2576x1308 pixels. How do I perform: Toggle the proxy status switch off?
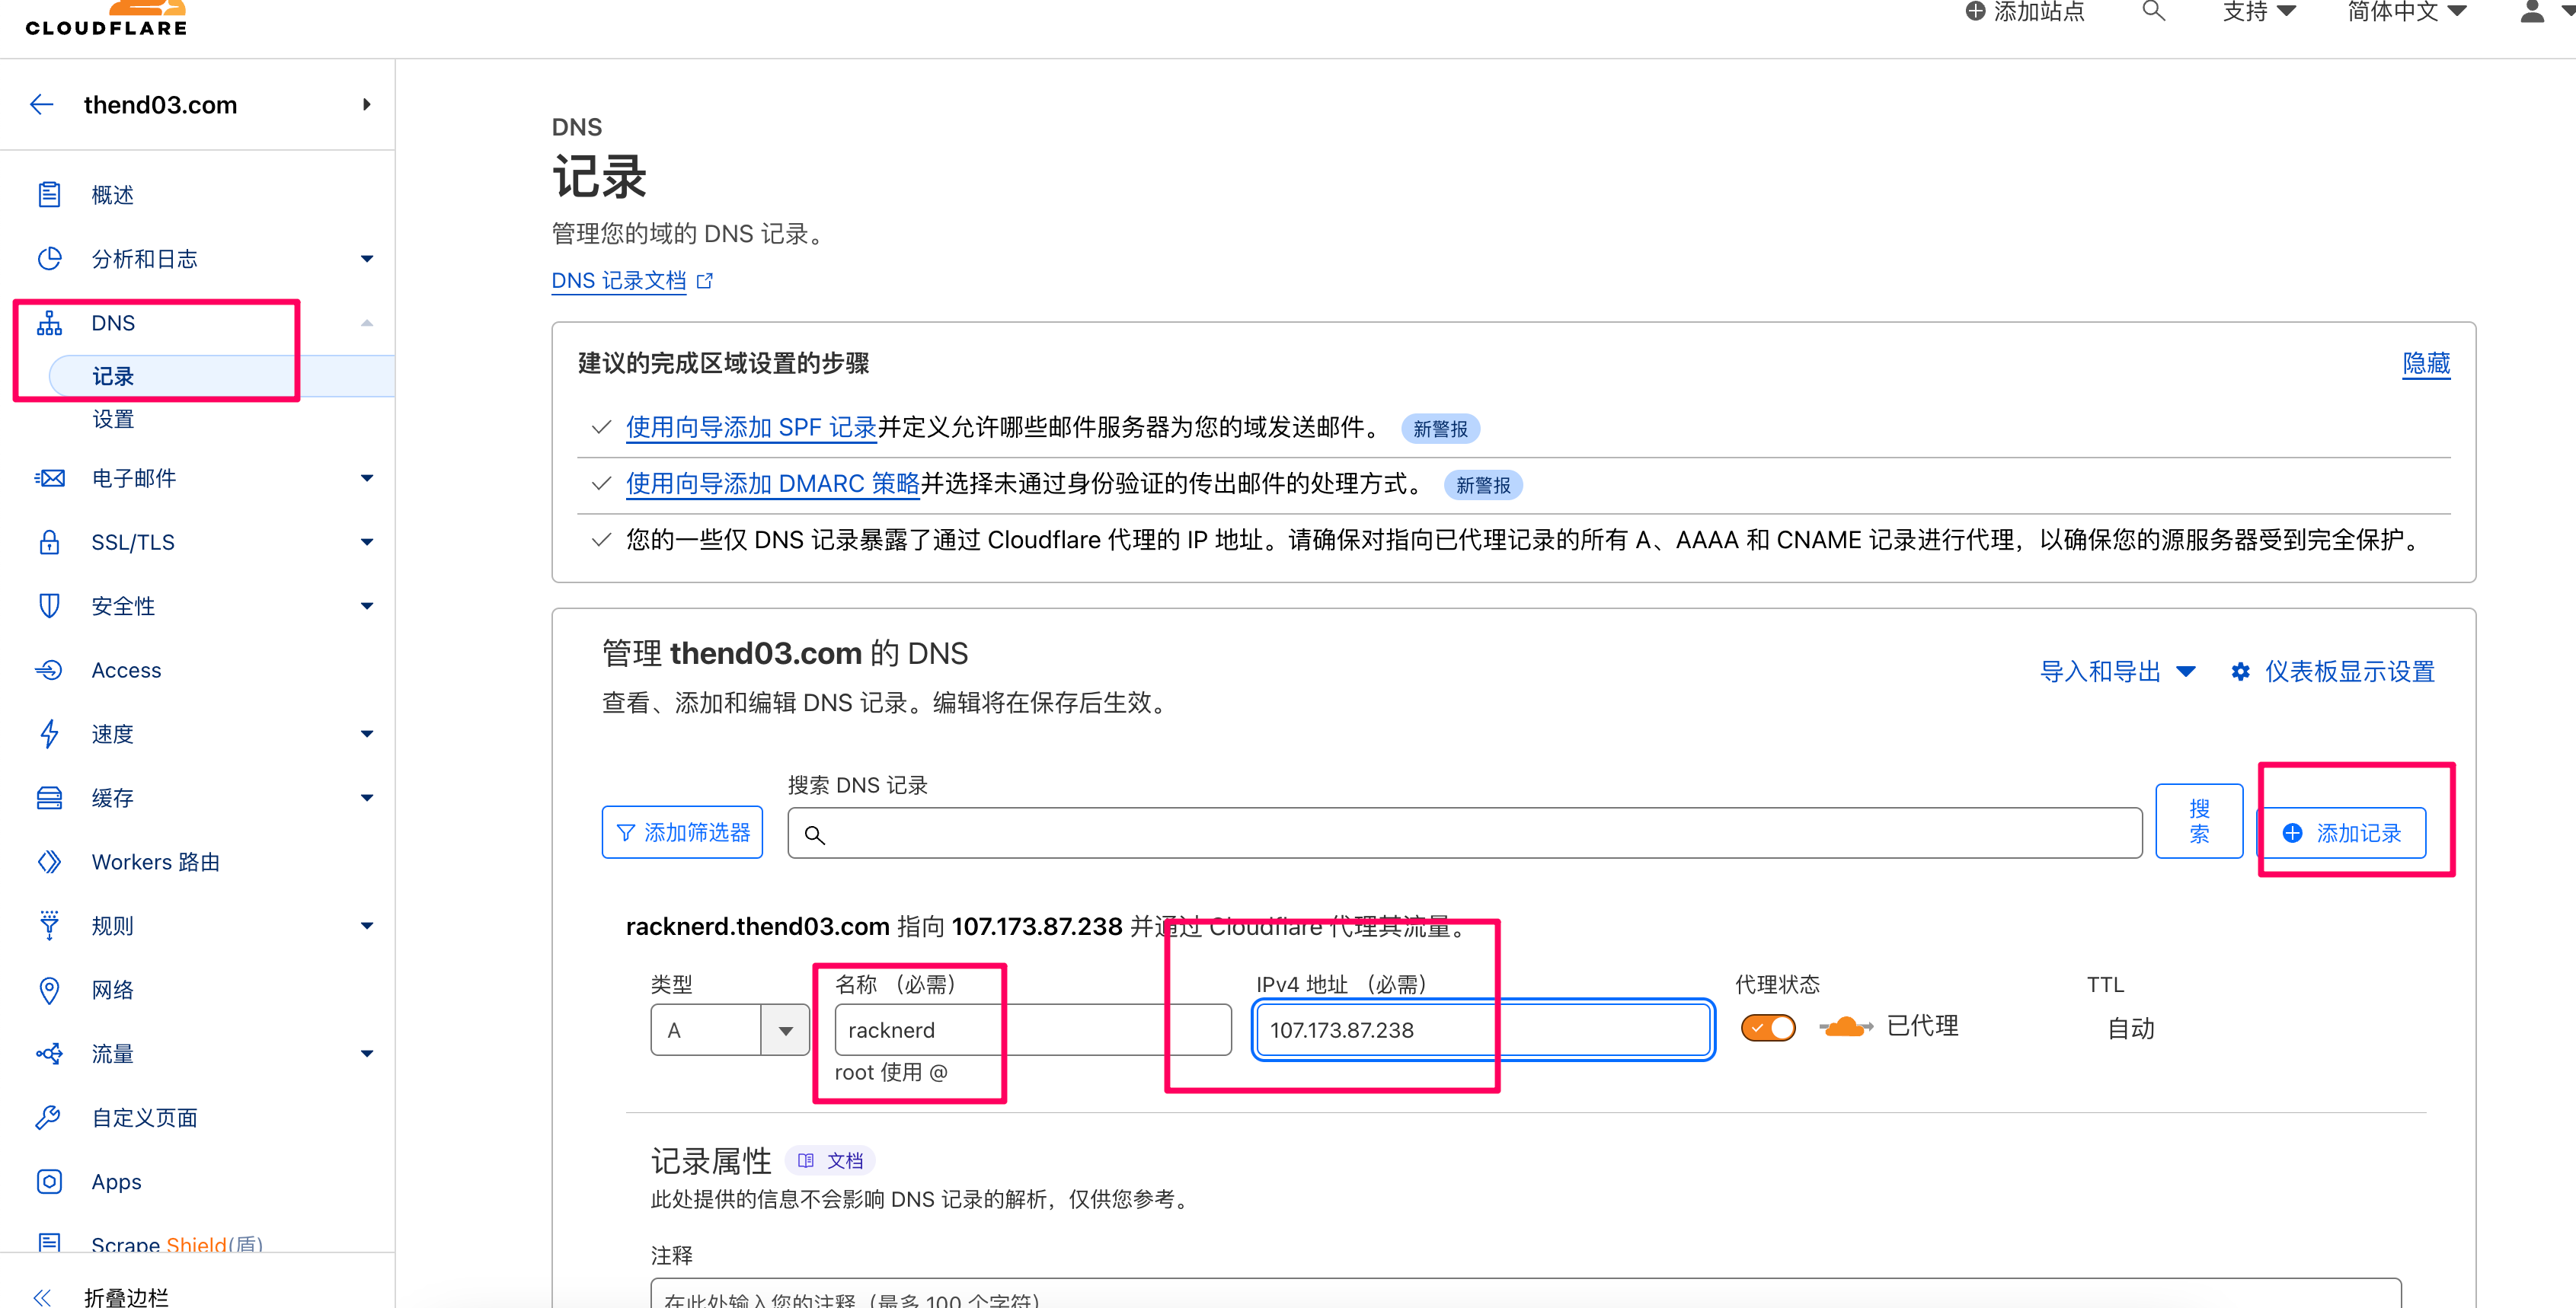coord(1768,1027)
